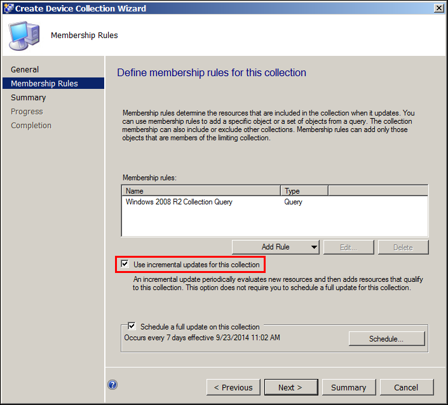Close the wizard window with X
The width and height of the screenshot is (448, 405).
coord(438,8)
